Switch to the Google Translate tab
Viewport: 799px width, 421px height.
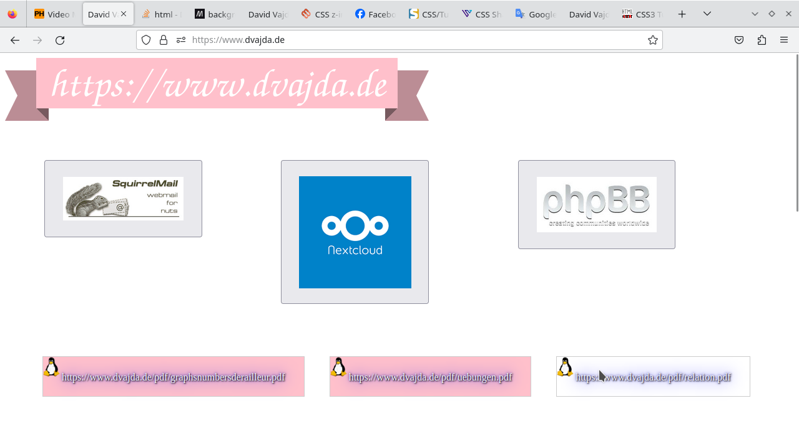pos(536,14)
